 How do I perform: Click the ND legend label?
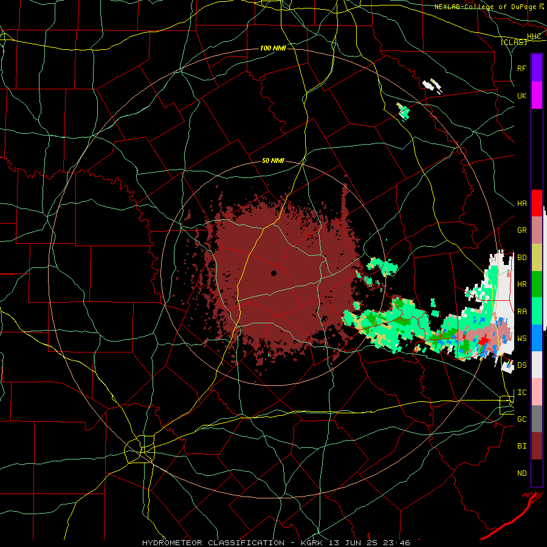click(521, 473)
